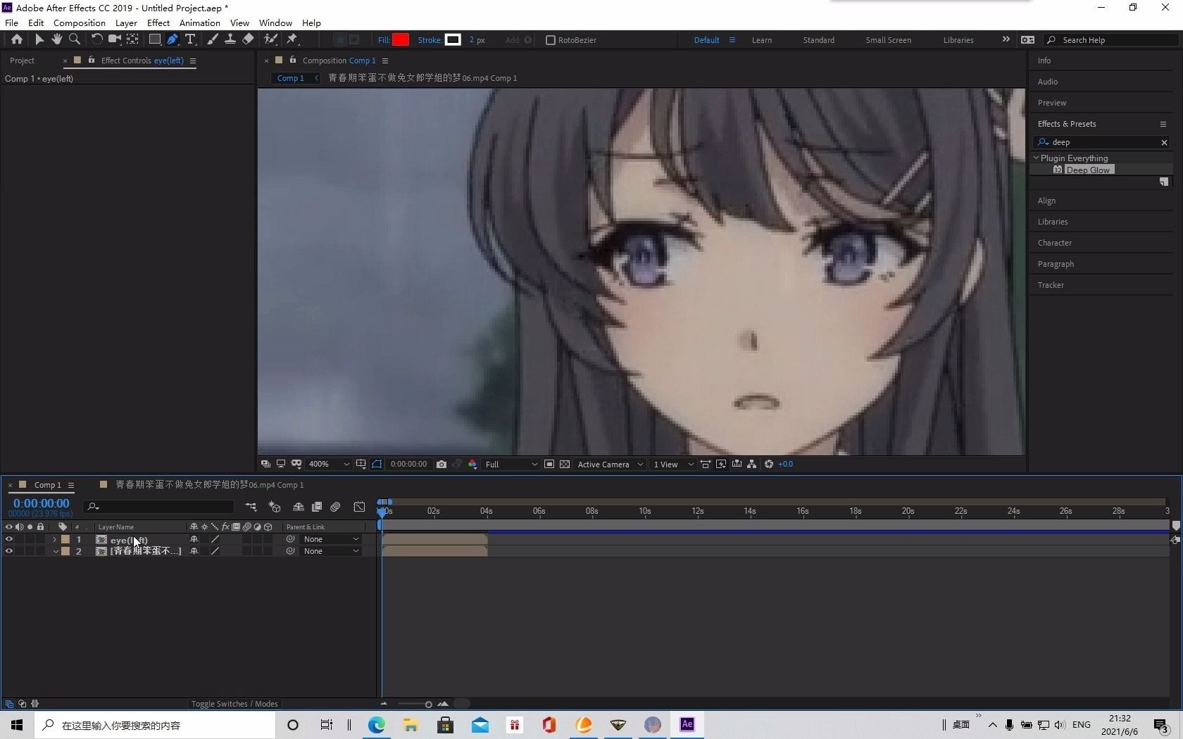The height and width of the screenshot is (739, 1183).
Task: Open Parent dropdown for eye(left) layer
Action: pyautogui.click(x=331, y=539)
